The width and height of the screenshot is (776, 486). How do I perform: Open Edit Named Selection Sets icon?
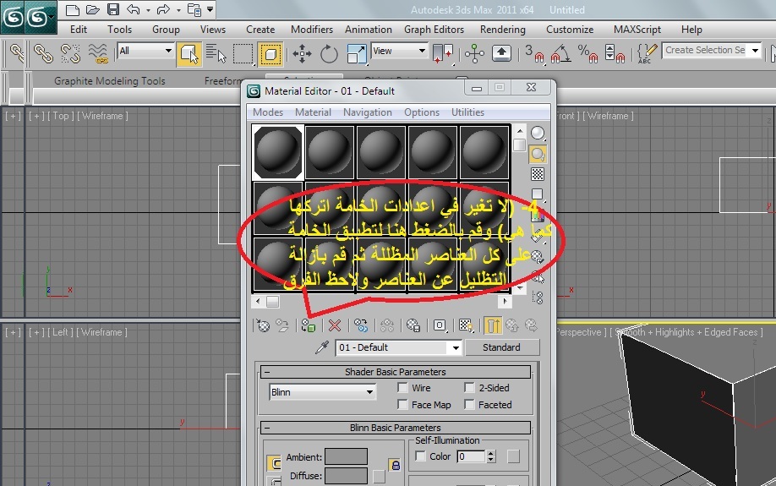647,53
